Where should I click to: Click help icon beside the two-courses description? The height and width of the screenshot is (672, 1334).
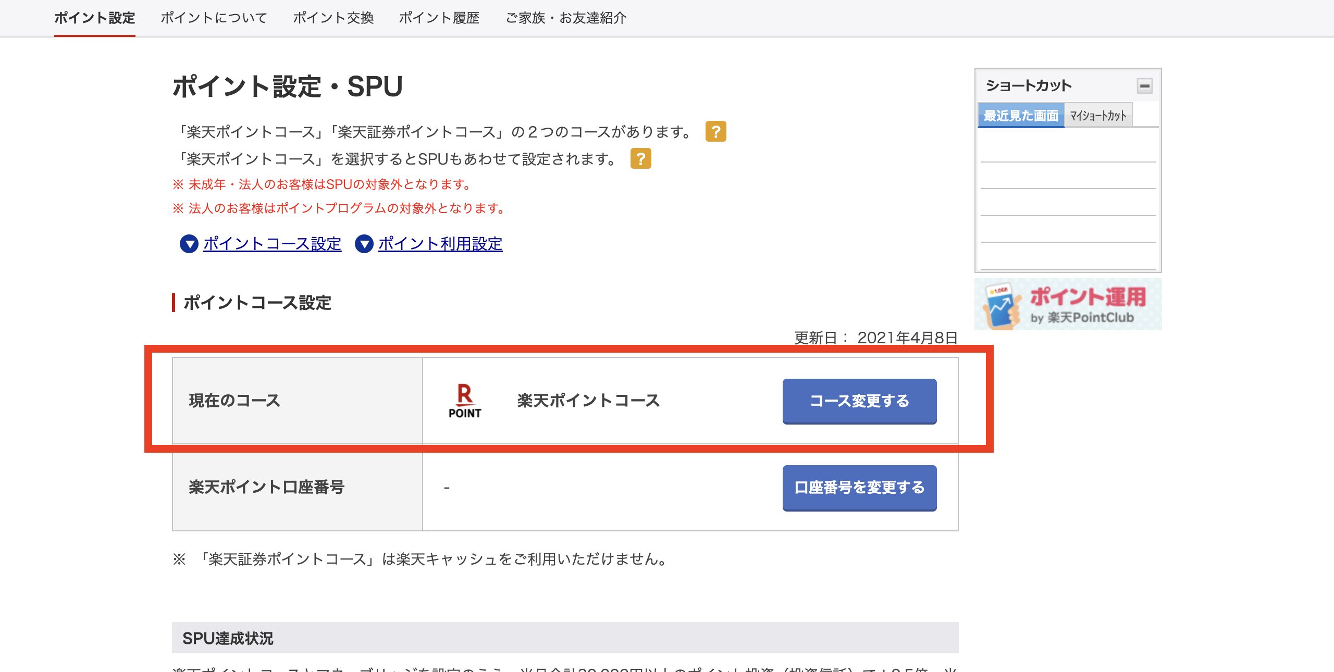pos(715,132)
